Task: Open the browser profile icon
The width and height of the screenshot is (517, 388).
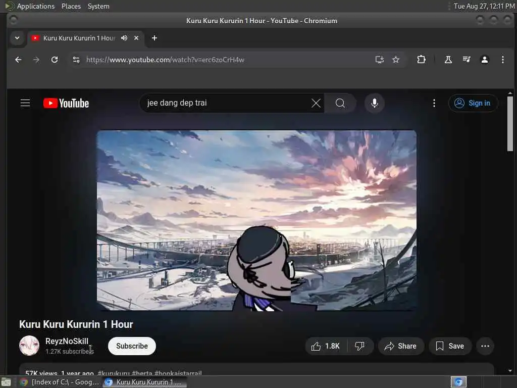Action: click(x=484, y=60)
